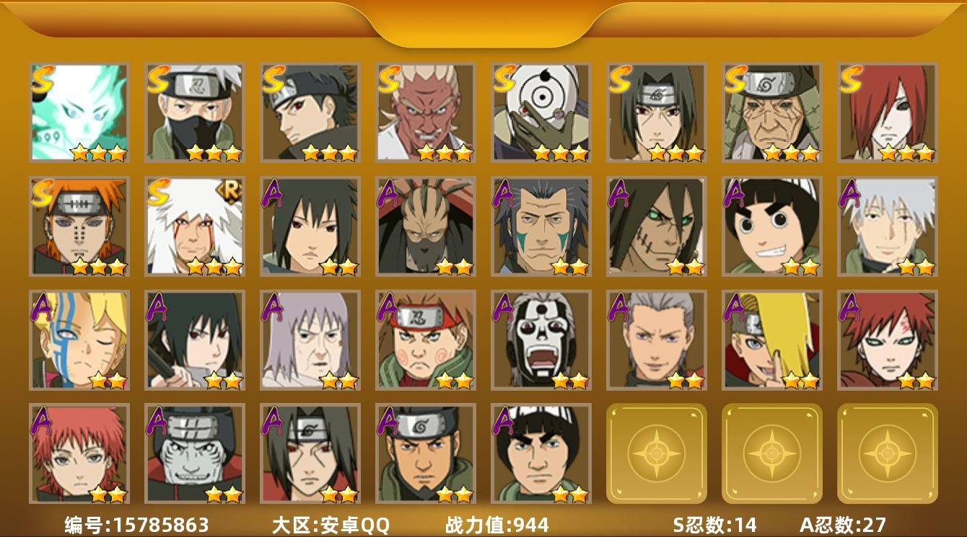
Task: Click the account number 15785863 text
Action: (x=161, y=525)
